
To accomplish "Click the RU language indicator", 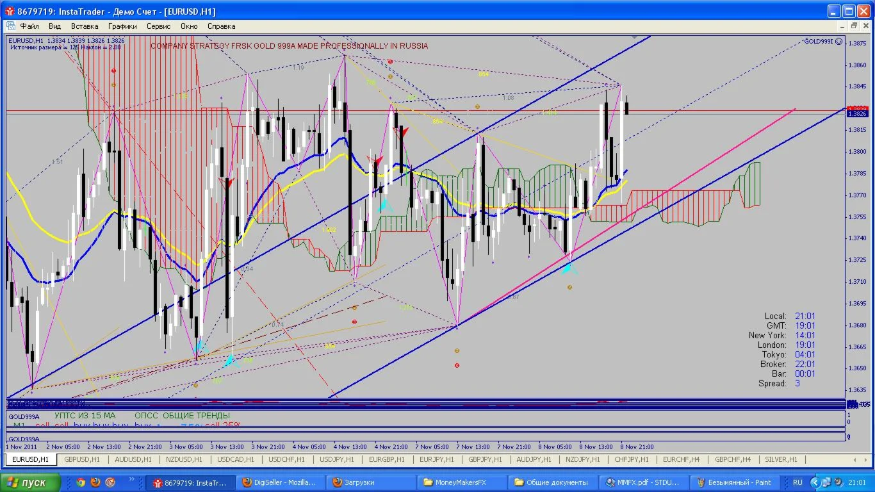I will point(797,482).
